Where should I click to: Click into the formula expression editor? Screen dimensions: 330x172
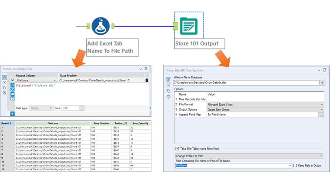pyautogui.click(x=82, y=94)
